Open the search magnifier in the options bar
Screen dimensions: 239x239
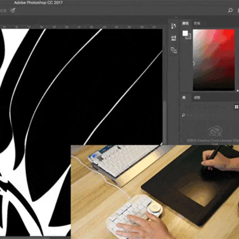coord(230,10)
